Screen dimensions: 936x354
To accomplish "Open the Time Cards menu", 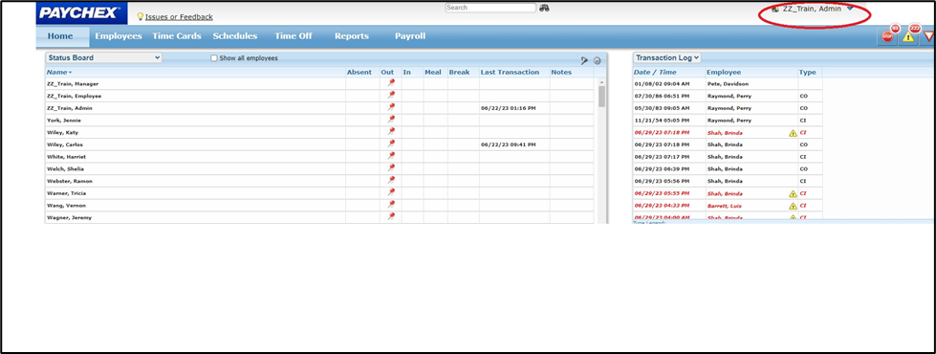I will [177, 36].
